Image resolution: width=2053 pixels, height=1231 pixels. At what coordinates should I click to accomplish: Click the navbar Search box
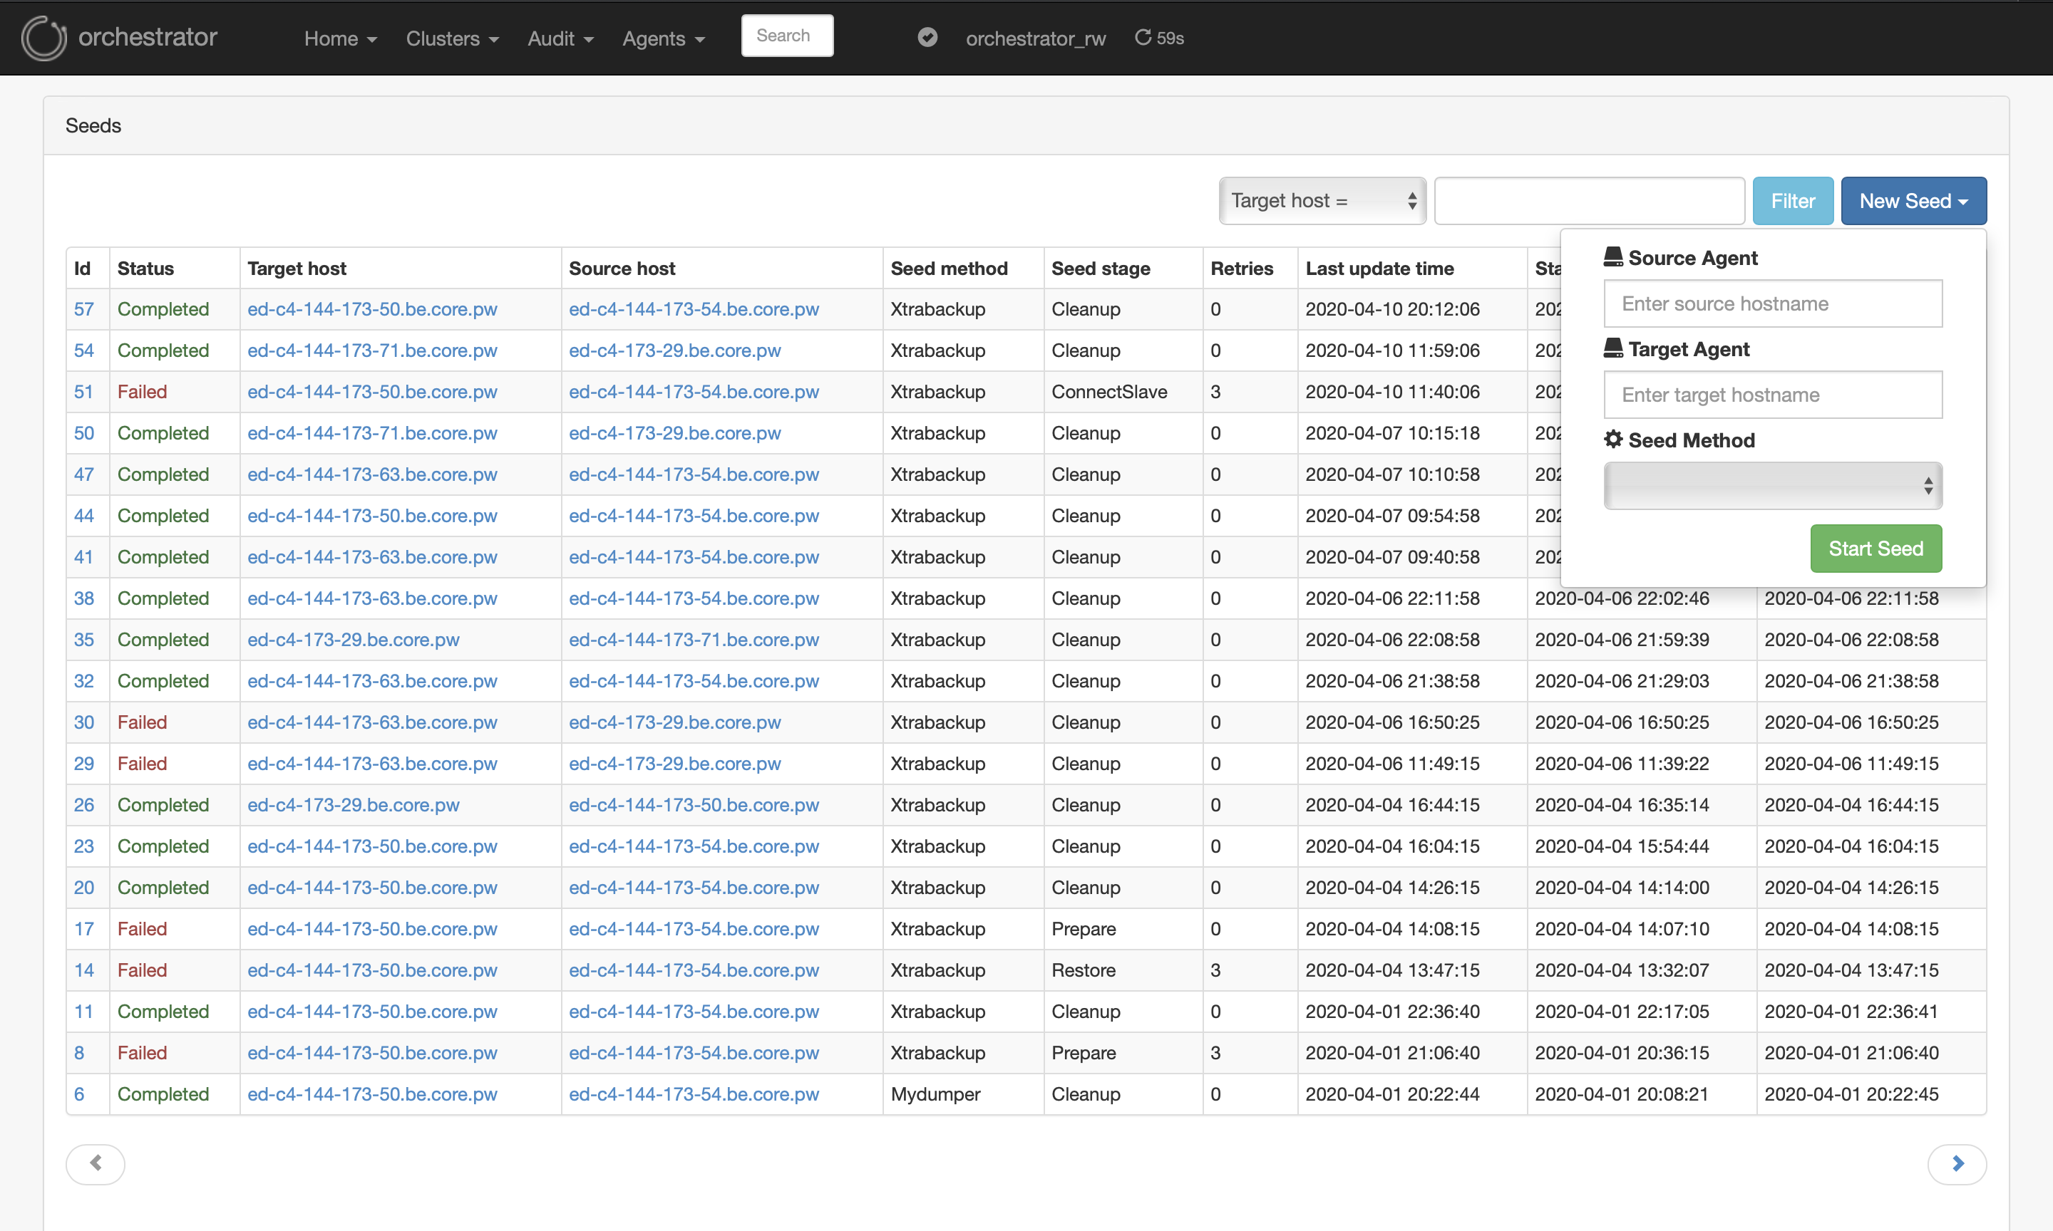click(x=786, y=36)
